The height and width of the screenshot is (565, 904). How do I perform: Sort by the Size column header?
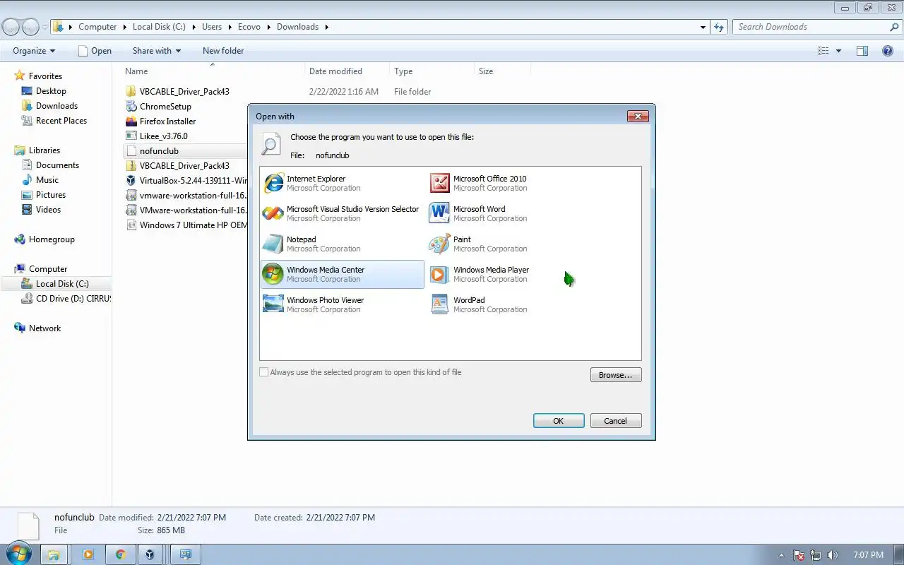pos(502,71)
